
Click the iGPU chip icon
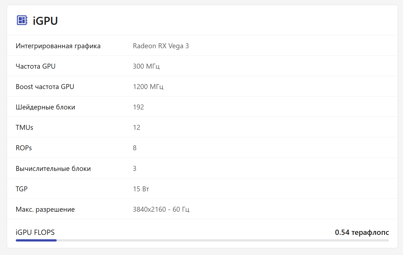click(22, 20)
